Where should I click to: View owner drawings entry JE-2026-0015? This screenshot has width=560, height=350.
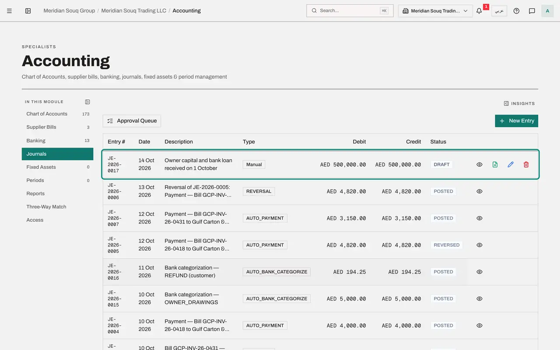click(x=479, y=298)
